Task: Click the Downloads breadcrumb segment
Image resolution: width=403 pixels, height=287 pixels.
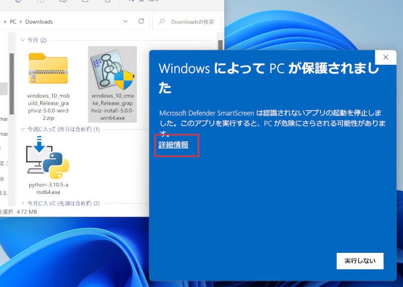Action: pyautogui.click(x=39, y=22)
